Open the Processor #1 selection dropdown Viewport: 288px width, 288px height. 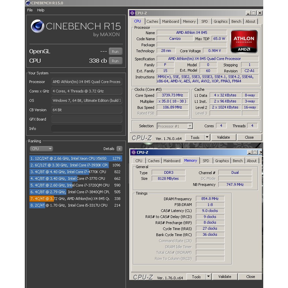[x=190, y=126]
